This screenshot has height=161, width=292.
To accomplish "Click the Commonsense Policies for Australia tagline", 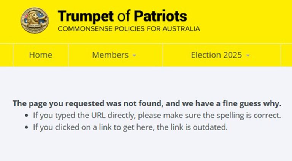I will (x=129, y=29).
